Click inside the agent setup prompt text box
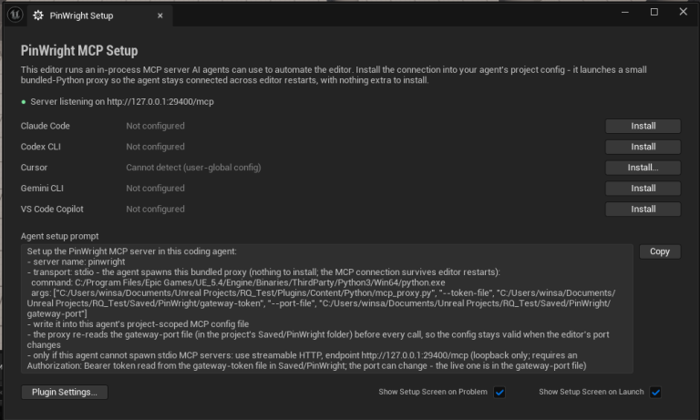700x420 pixels. 327,309
